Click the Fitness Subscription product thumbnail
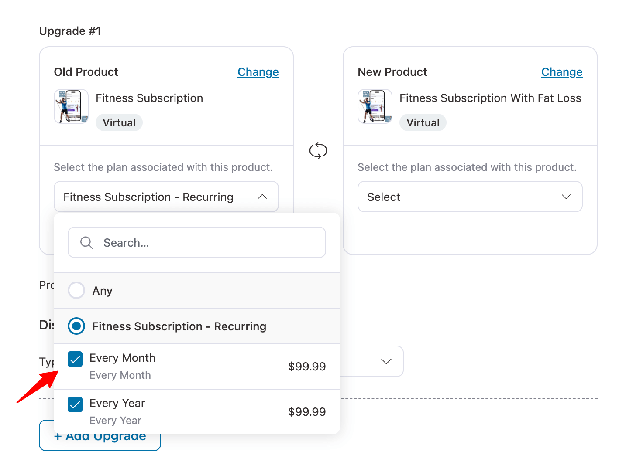The height and width of the screenshot is (472, 619). pyautogui.click(x=71, y=106)
